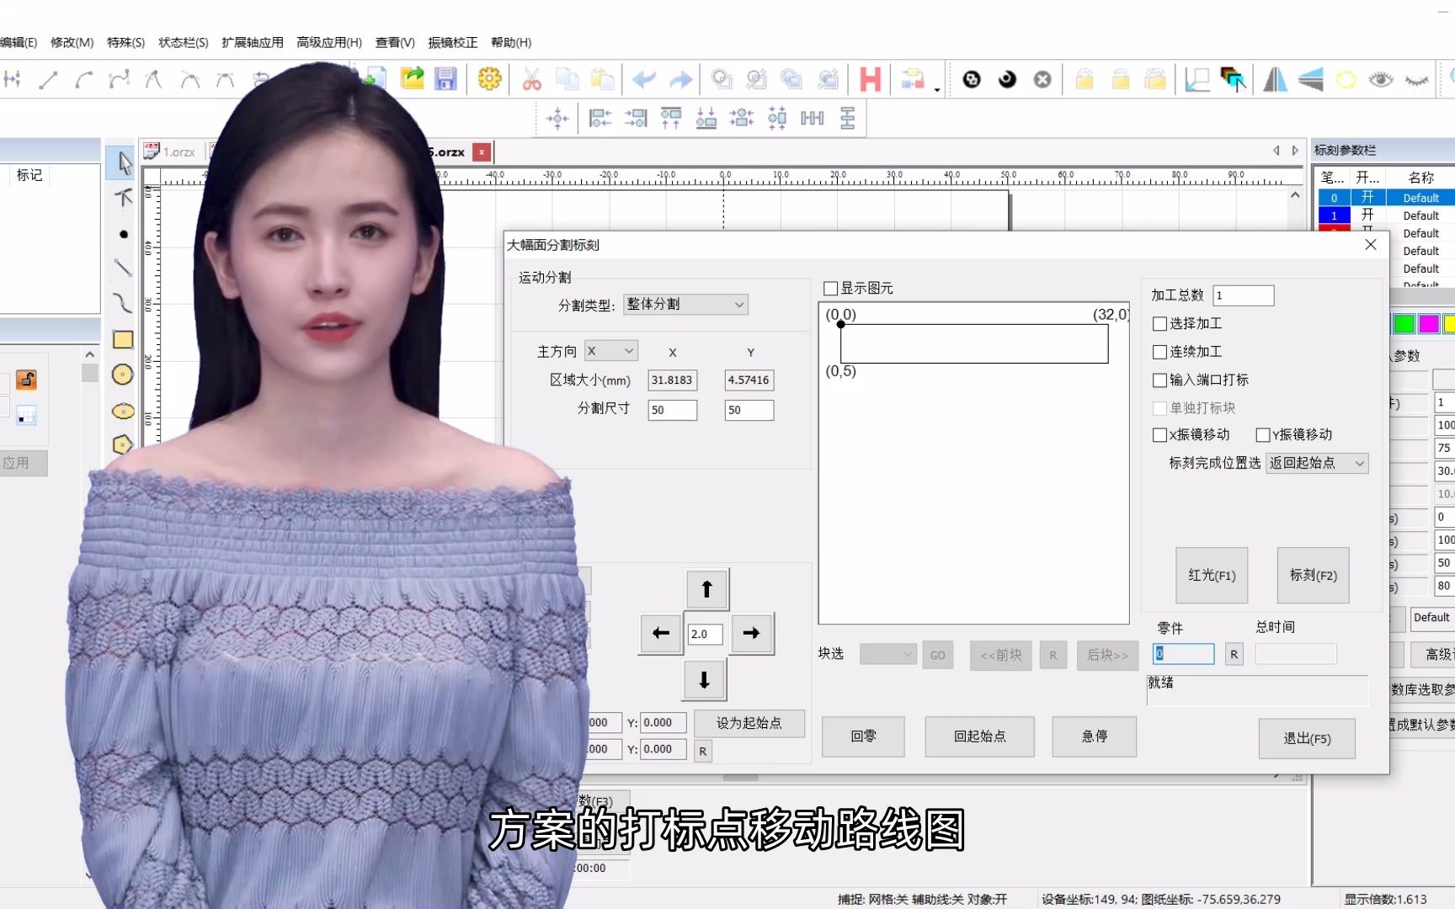Enable the 显示图元 checkbox

coord(830,288)
